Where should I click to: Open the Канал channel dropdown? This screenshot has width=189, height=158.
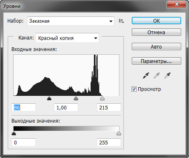click(67, 38)
